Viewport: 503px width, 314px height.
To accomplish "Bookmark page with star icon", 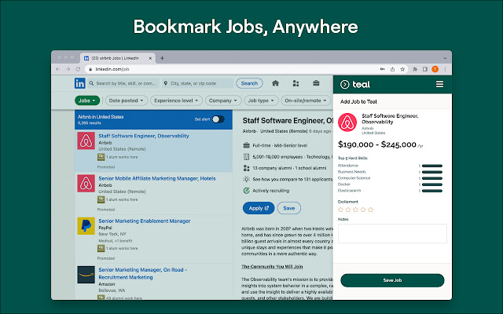I will pyautogui.click(x=402, y=69).
